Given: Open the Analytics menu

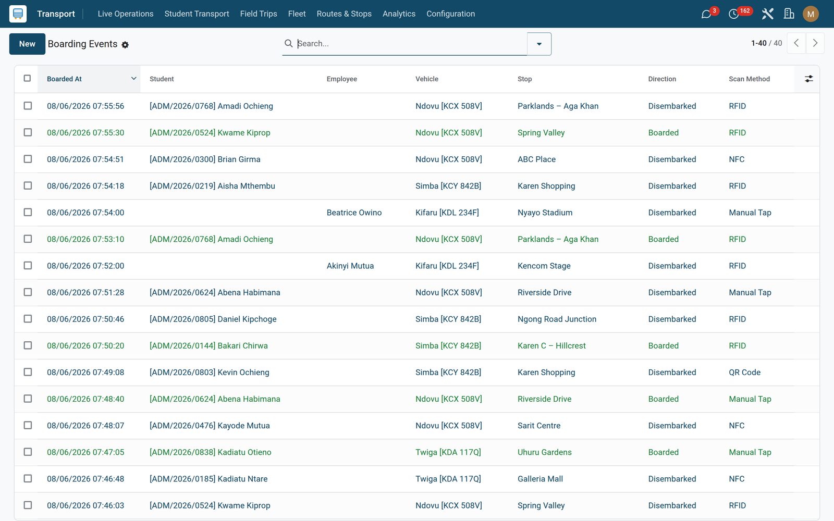Looking at the screenshot, I should click(x=399, y=14).
